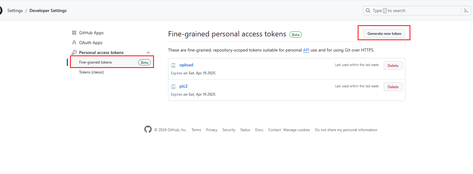Click the API link in description
473x174 pixels.
(x=306, y=50)
